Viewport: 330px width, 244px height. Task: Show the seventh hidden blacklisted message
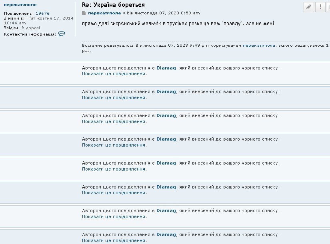[114, 216]
